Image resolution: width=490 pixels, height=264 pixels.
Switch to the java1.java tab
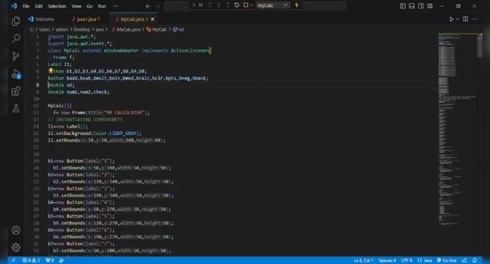87,19
